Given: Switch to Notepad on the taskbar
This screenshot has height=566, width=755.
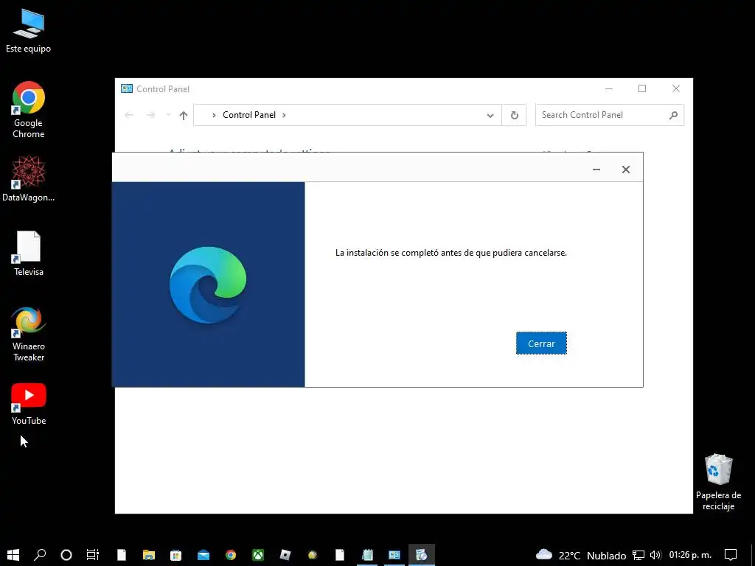Looking at the screenshot, I should (367, 555).
